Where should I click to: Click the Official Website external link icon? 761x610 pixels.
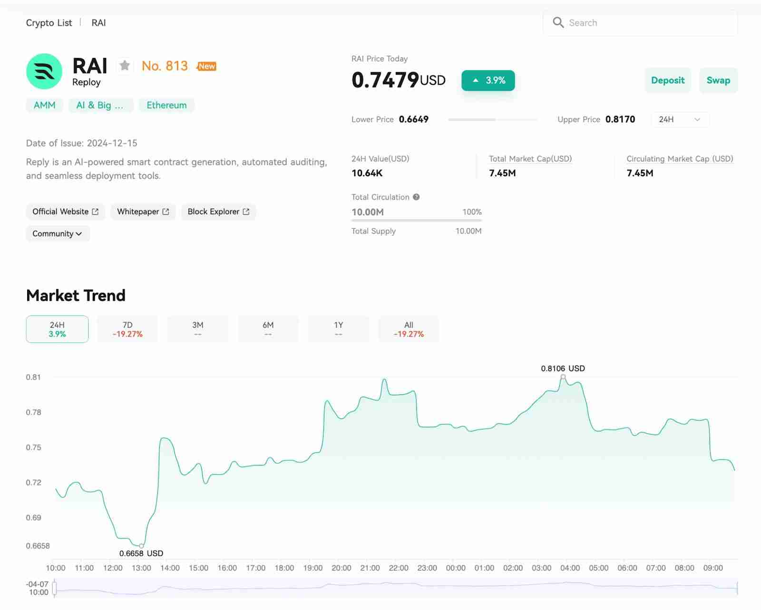[95, 212]
